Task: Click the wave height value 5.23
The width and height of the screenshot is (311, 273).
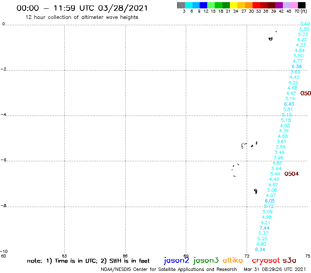Action: point(303,34)
